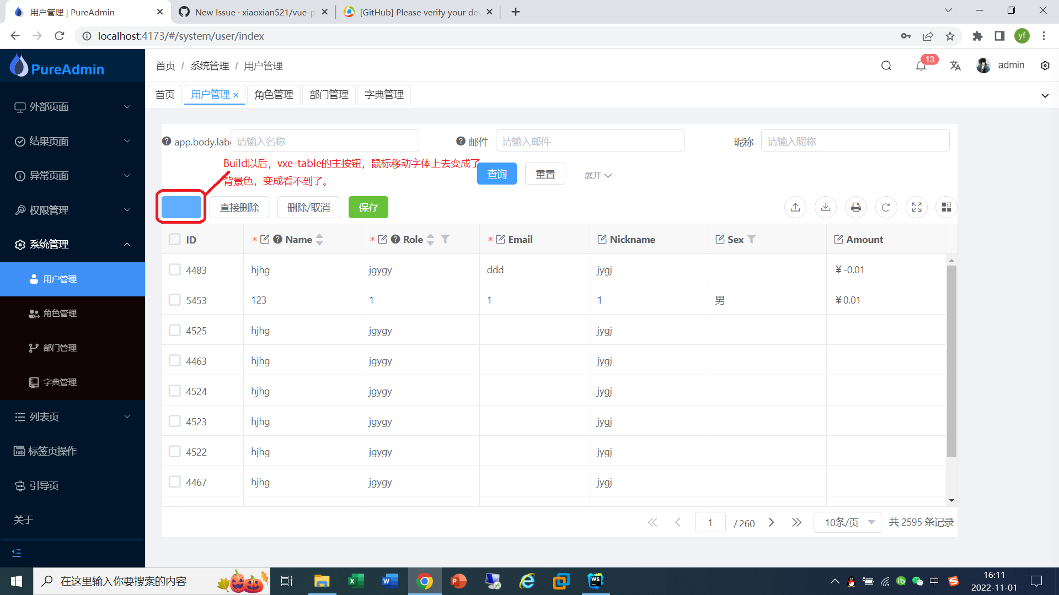Toggle the select-all checkbox in table header
The height and width of the screenshot is (595, 1059).
174,239
